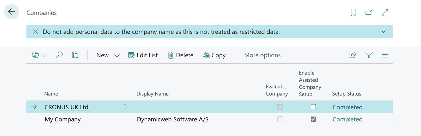This screenshot has height=136, width=421.
Task: Open the More options menu
Action: click(262, 55)
